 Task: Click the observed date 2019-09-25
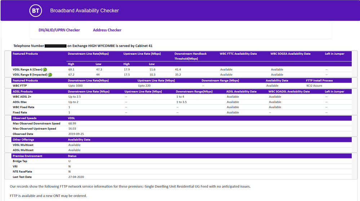(x=76, y=134)
